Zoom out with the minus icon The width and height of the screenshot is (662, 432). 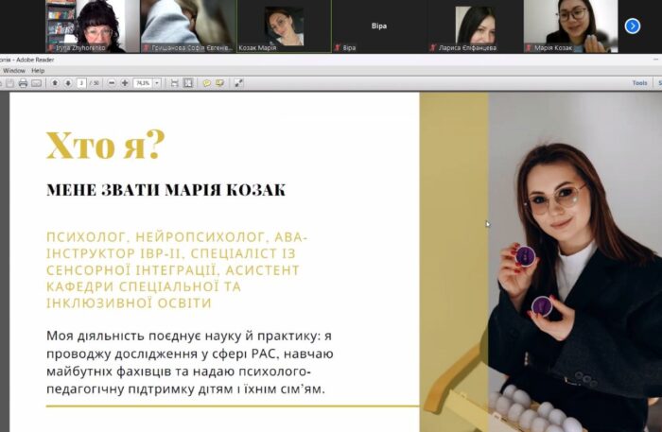click(x=112, y=83)
